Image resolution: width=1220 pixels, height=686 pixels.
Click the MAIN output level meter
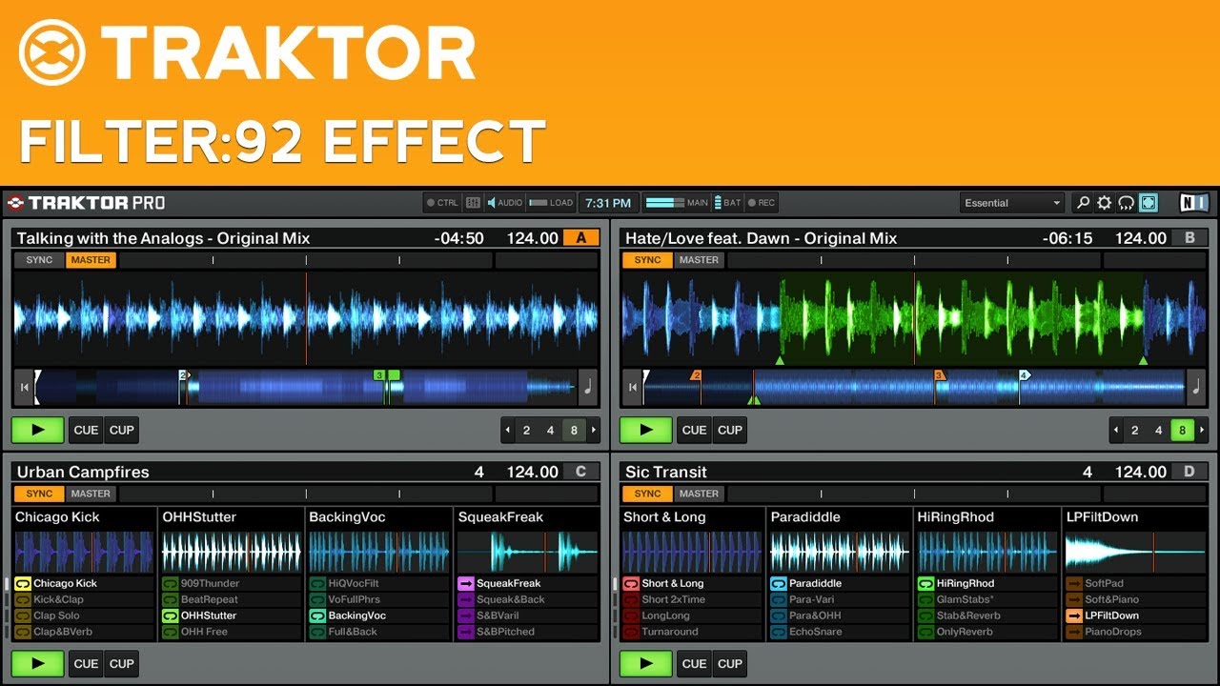[x=677, y=203]
